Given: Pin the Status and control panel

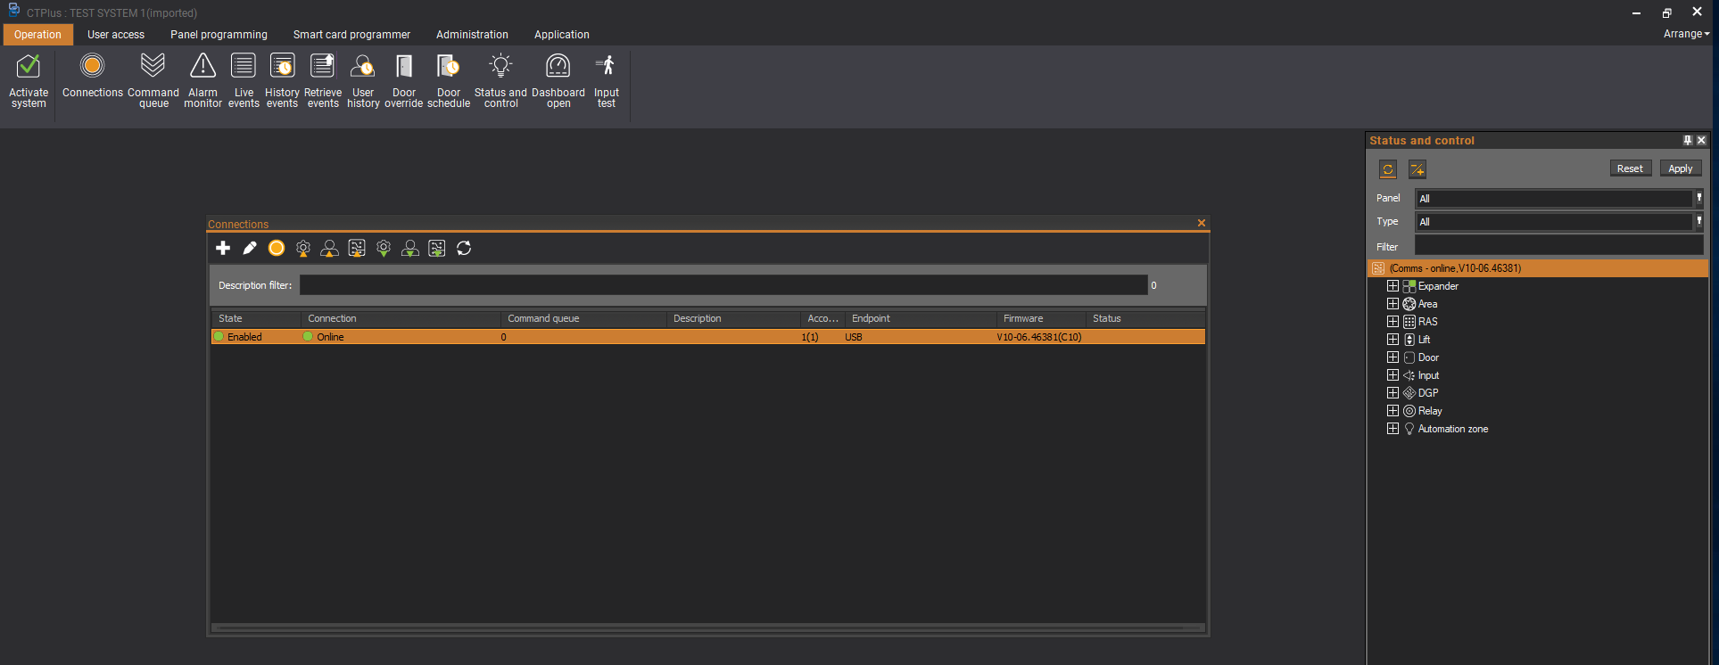Looking at the screenshot, I should tap(1688, 141).
